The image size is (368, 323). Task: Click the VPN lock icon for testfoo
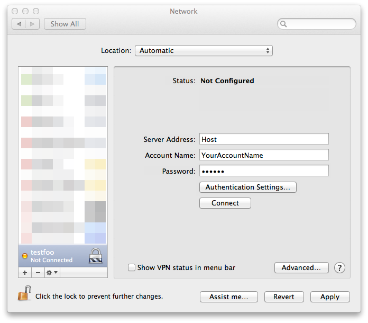point(96,256)
